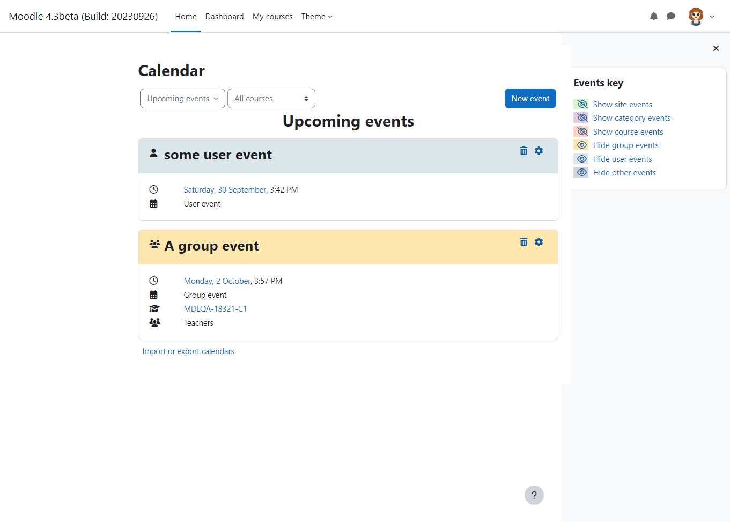
Task: Open the messaging speech bubble icon
Action: click(670, 16)
